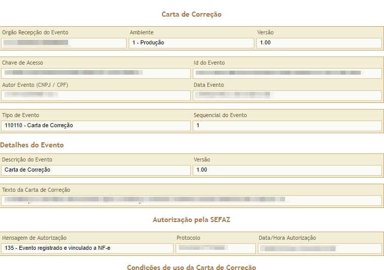Click the Versão field in Detalhes do Evento
The height and width of the screenshot is (270, 384).
coord(287,170)
